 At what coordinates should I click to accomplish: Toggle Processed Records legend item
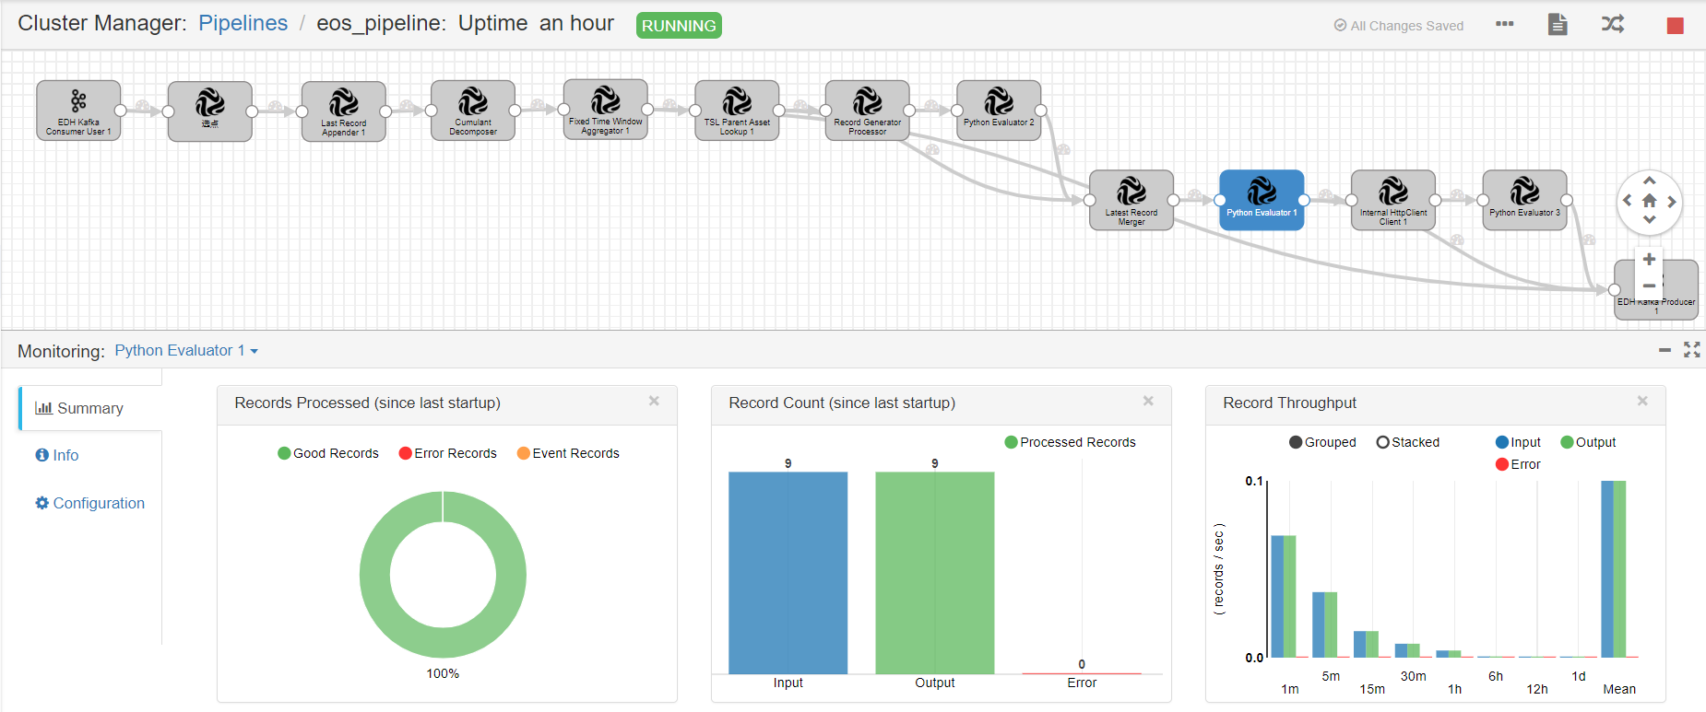pos(1071,442)
